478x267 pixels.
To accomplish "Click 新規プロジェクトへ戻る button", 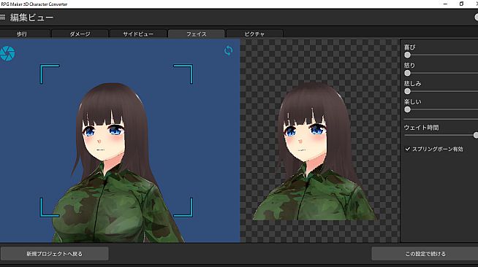I will [x=55, y=254].
